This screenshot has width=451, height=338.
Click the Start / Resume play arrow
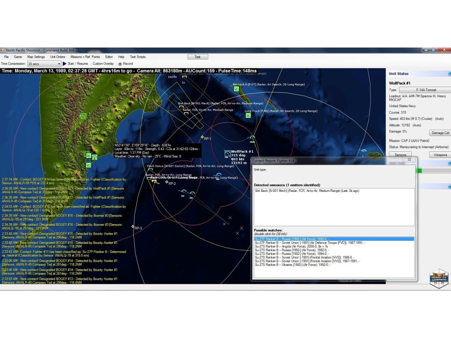64,63
